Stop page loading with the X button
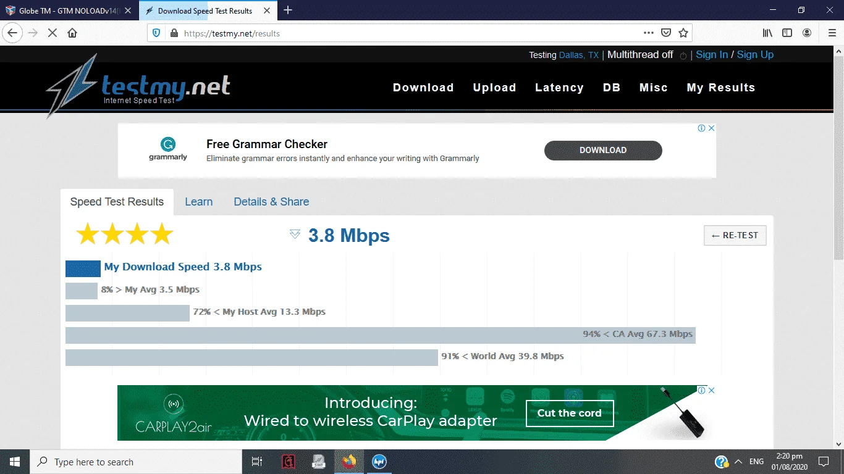The height and width of the screenshot is (474, 844). (53, 33)
